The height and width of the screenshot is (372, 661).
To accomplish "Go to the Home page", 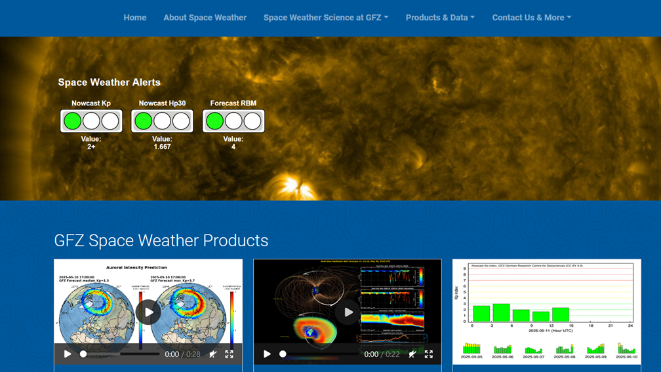I will pyautogui.click(x=135, y=18).
